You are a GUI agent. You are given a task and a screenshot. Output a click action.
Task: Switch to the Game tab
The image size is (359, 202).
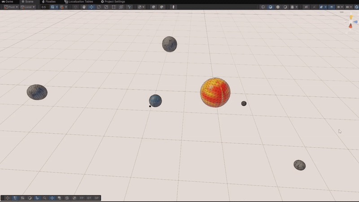click(7, 2)
